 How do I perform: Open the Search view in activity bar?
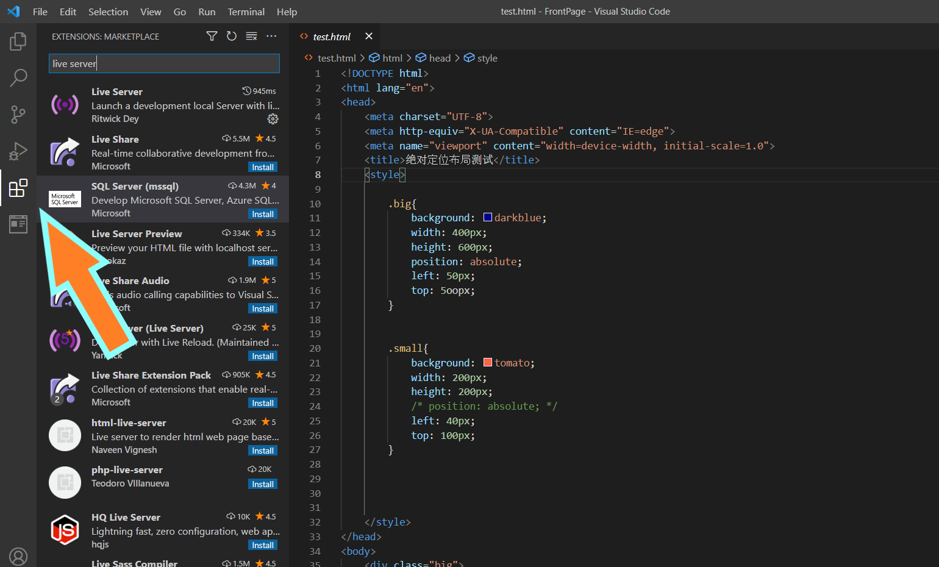pyautogui.click(x=18, y=77)
